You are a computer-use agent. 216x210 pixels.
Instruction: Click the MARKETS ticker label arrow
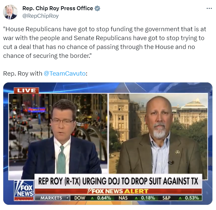67,198
